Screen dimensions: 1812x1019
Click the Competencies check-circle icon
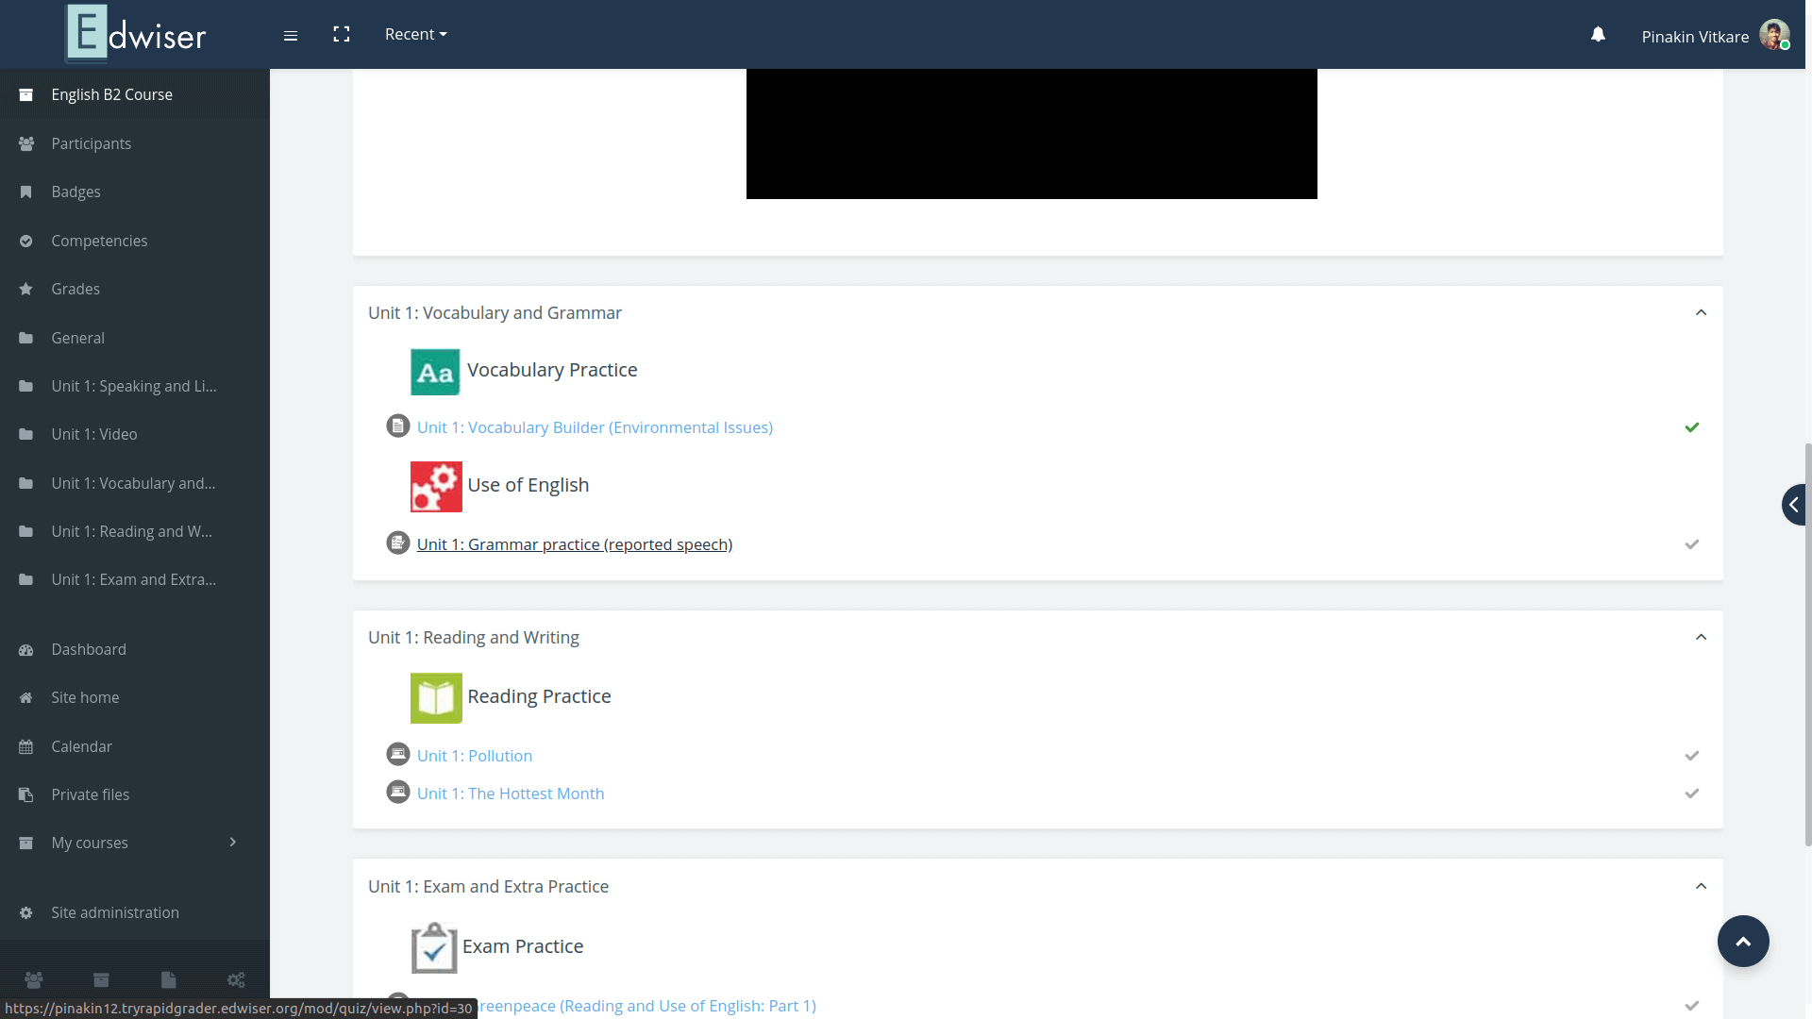[26, 241]
